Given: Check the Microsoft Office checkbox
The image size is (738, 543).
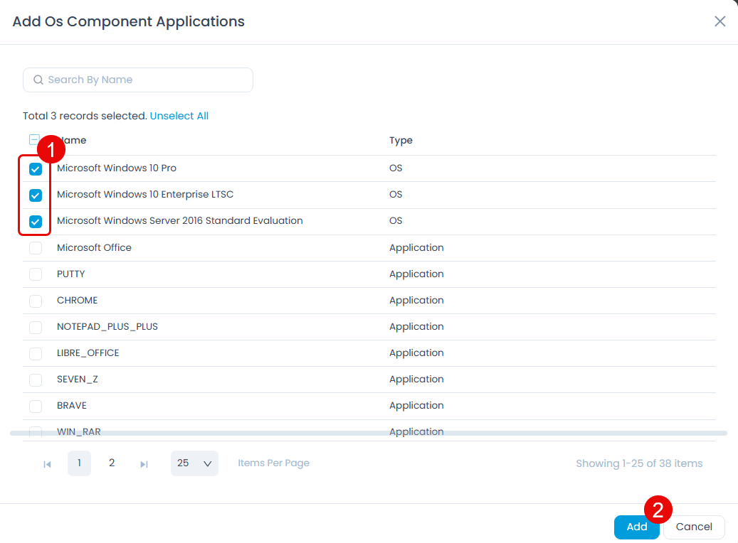Looking at the screenshot, I should 35,247.
